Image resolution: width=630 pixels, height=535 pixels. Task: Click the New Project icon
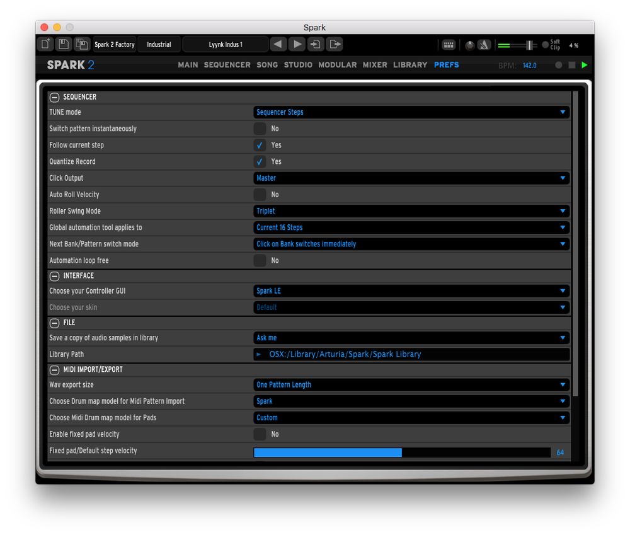pyautogui.click(x=45, y=44)
